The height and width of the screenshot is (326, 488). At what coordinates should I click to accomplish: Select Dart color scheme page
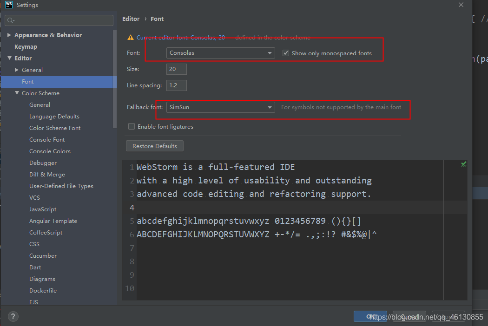tap(35, 267)
